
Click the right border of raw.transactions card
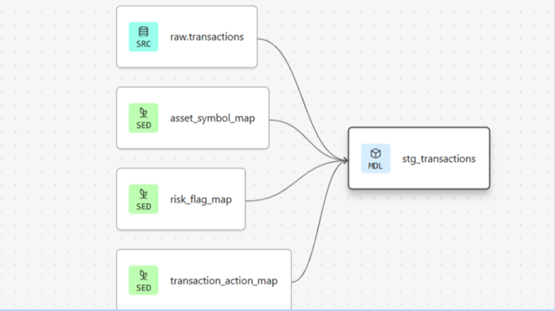(x=258, y=37)
